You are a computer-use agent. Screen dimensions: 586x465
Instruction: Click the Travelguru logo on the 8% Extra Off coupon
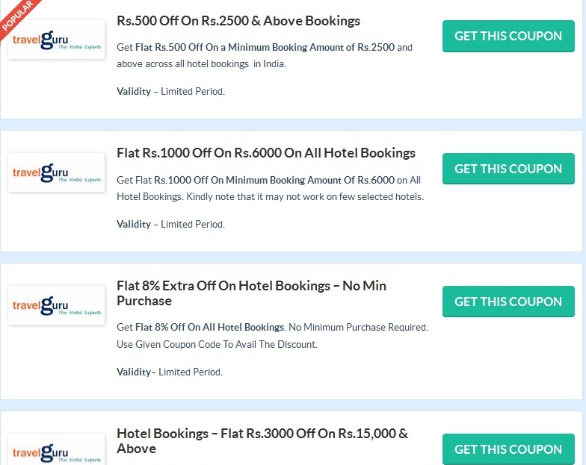[57, 305]
